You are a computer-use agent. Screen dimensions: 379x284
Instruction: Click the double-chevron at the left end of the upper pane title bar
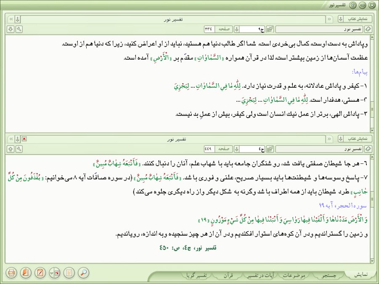tap(11, 19)
